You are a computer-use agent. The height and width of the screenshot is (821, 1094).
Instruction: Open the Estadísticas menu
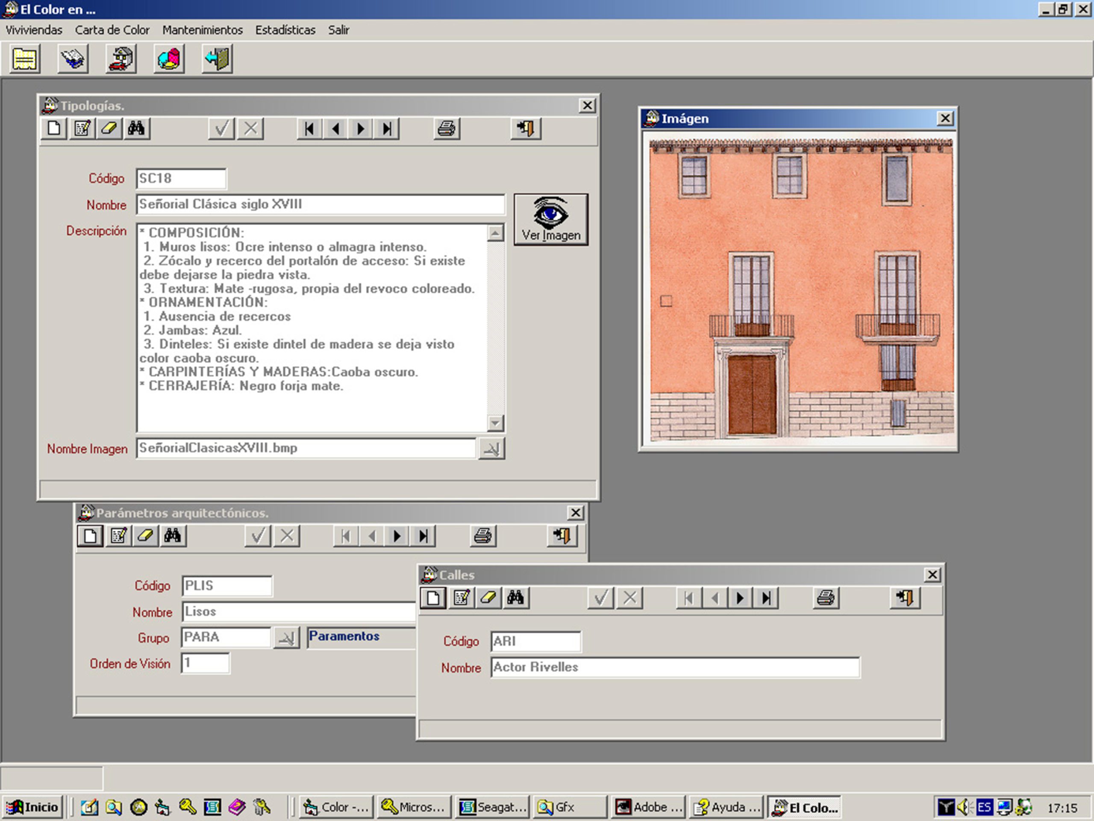tap(285, 30)
